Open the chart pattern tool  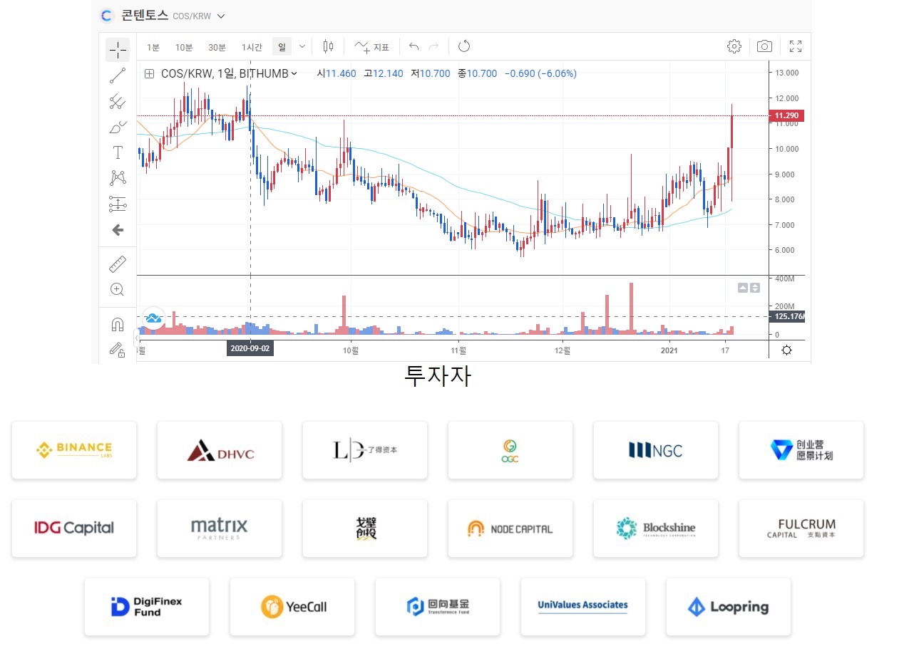click(x=118, y=178)
